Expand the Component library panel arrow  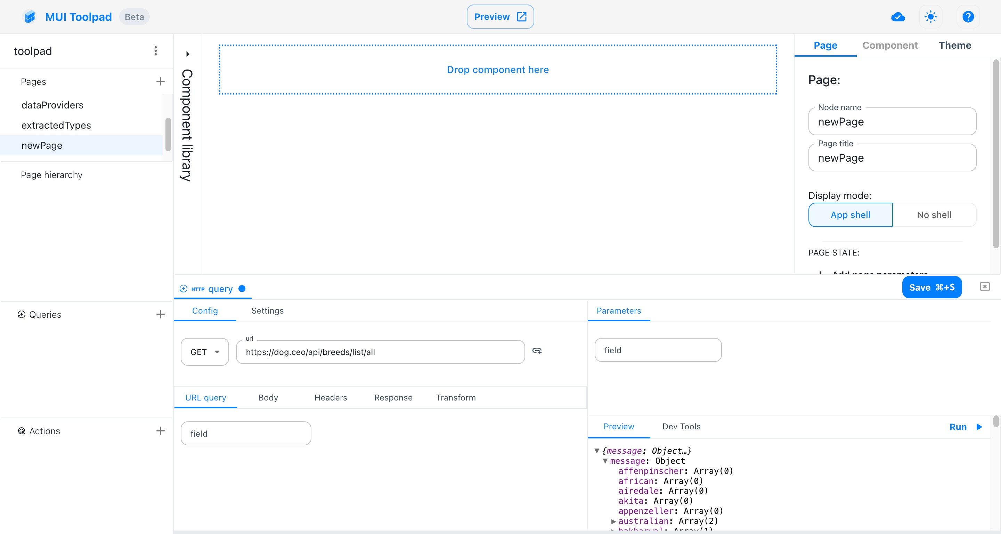tap(188, 54)
